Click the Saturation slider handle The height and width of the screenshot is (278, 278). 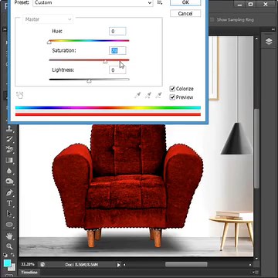coord(105,61)
